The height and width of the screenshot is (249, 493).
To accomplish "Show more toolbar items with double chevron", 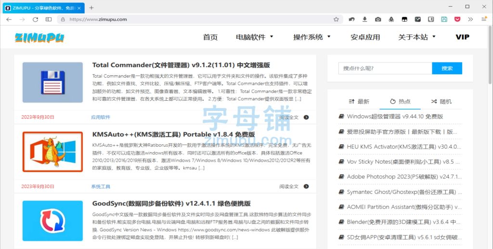I will pos(470,19).
